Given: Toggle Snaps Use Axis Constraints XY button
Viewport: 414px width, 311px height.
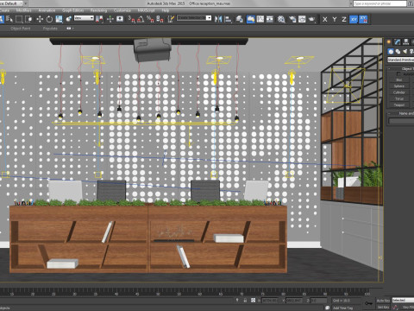Looking at the screenshot, I should click(x=363, y=19).
